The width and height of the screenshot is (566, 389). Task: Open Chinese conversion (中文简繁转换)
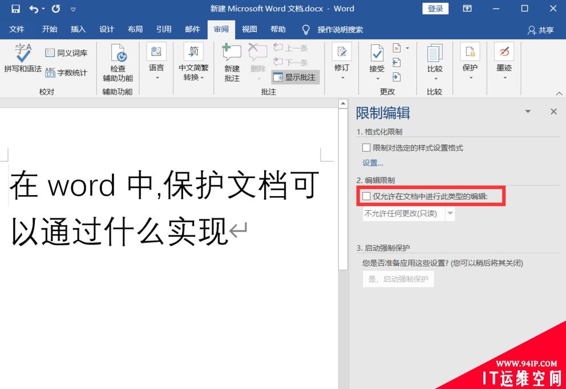click(x=193, y=62)
